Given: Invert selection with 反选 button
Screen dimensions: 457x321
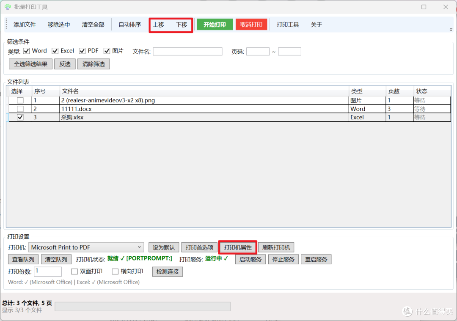Looking at the screenshot, I should [x=65, y=64].
